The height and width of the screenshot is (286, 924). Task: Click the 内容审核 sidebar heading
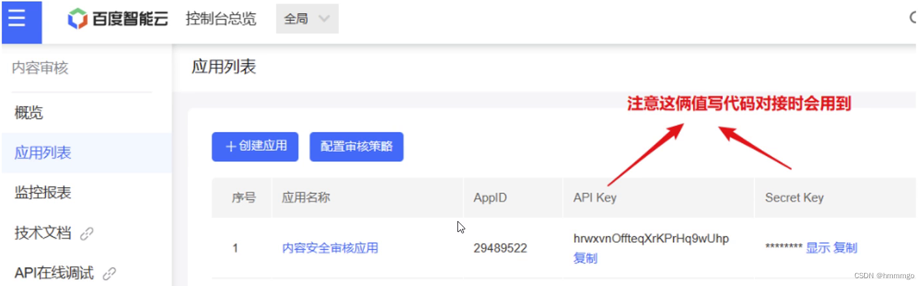40,68
